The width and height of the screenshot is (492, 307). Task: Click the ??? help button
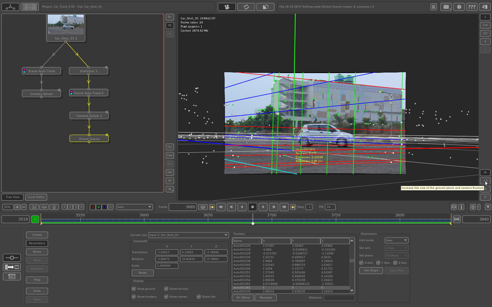(472, 7)
